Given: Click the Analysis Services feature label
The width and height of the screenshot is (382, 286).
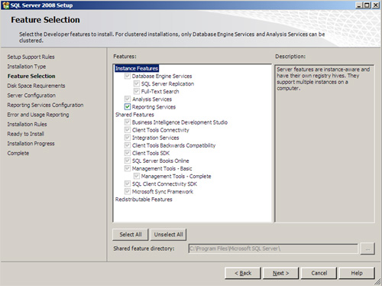Looking at the screenshot, I should 152,99.
